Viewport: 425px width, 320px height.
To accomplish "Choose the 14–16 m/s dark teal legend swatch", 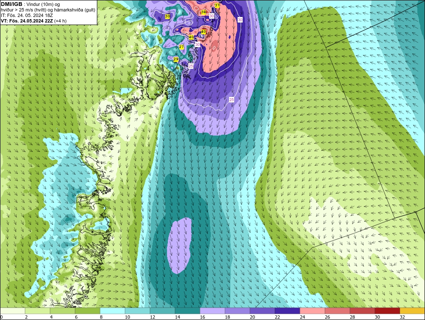I will [187, 311].
